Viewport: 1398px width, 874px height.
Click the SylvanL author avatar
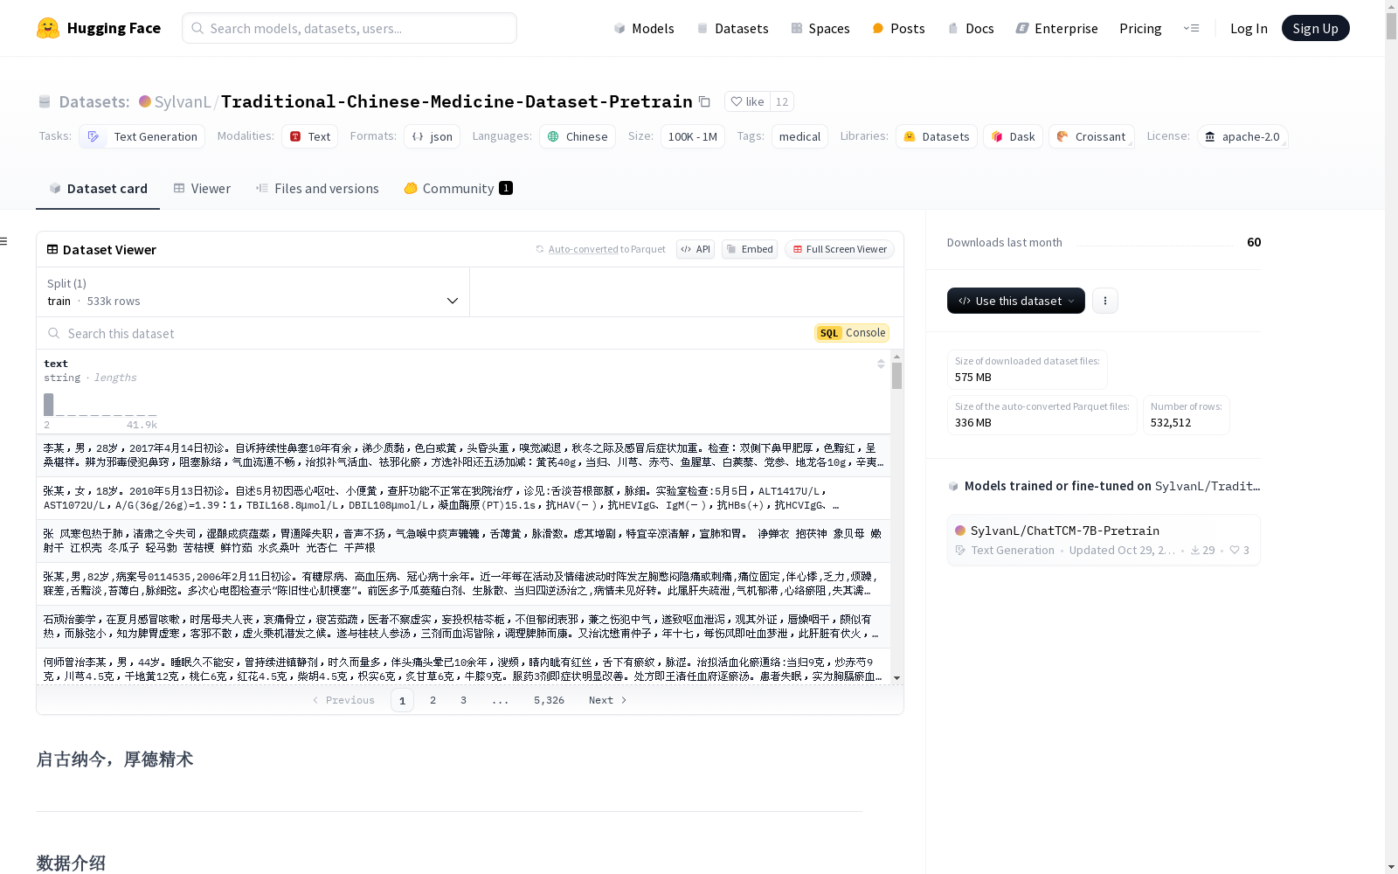coord(145,101)
